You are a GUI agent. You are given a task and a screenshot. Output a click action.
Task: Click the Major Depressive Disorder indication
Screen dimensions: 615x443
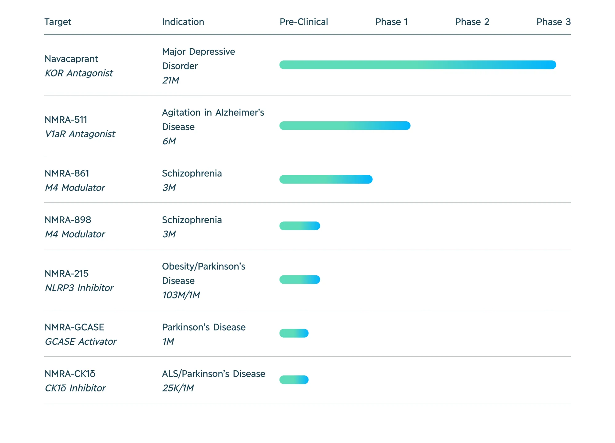198,58
